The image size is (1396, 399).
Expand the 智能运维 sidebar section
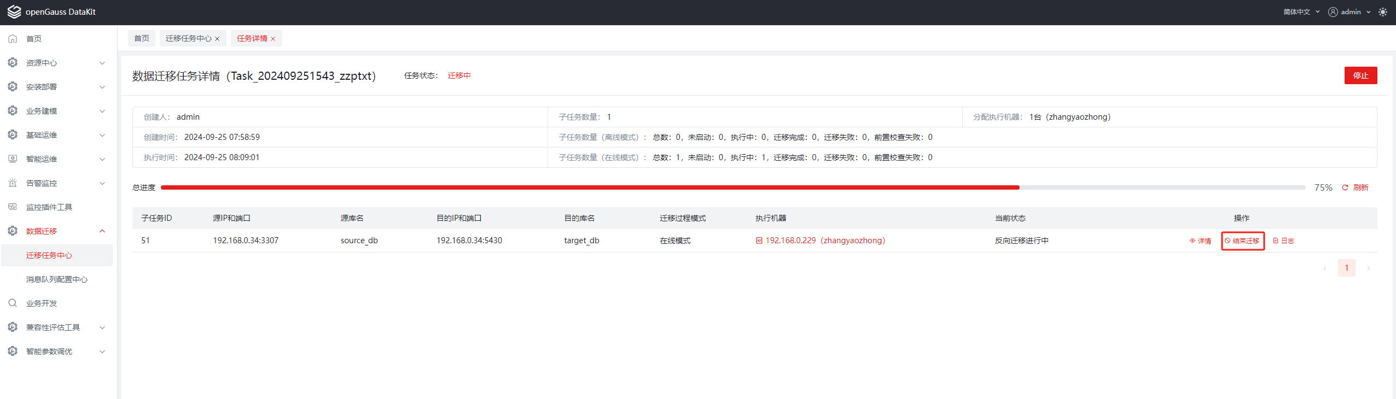57,159
